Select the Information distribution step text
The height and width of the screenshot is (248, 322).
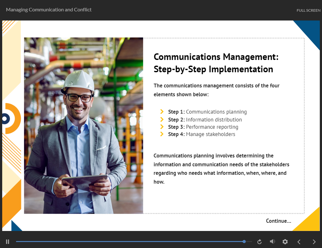click(214, 120)
